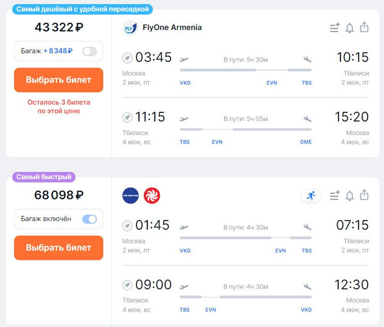Choose the ticket priced at 68 098 ₽

[59, 248]
